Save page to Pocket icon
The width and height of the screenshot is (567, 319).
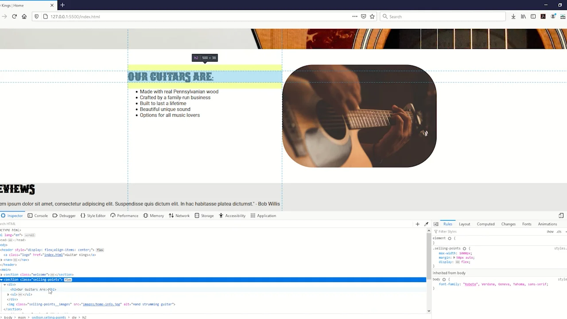363,16
